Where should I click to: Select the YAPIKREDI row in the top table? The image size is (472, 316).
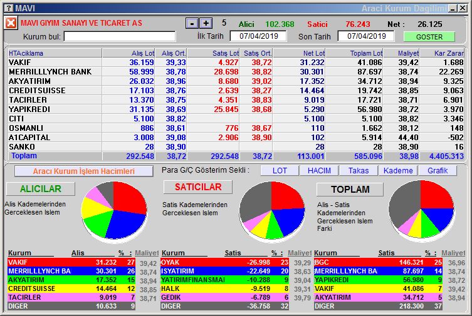click(236, 109)
